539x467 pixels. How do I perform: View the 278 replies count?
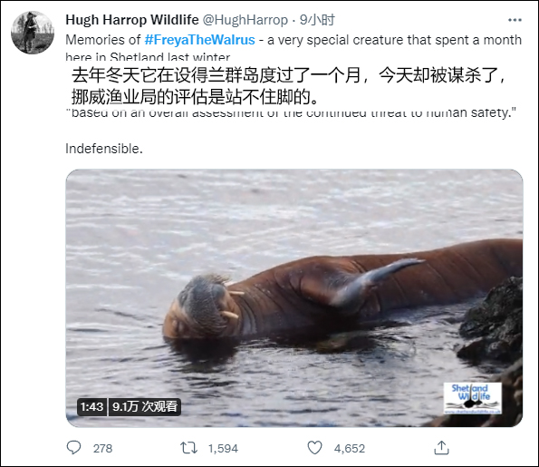102,449
